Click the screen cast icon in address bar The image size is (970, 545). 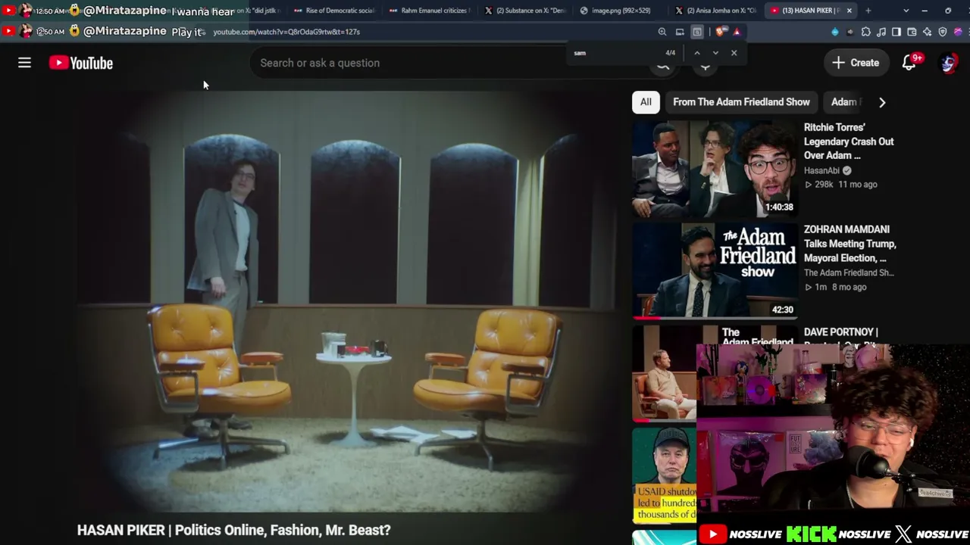click(680, 32)
